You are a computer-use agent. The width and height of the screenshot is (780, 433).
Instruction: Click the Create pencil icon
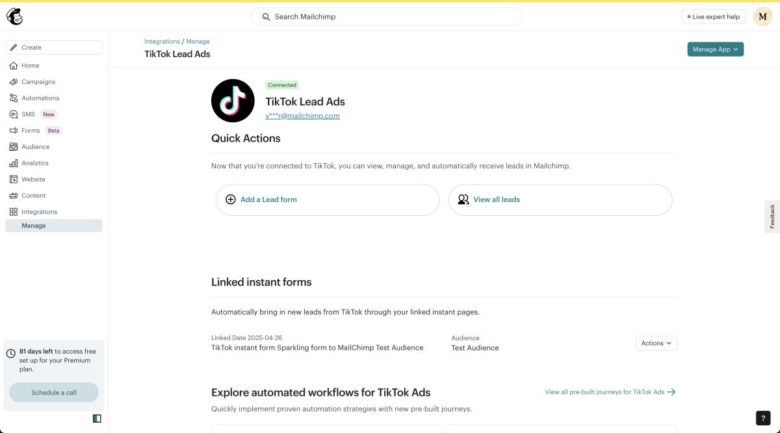tap(14, 47)
